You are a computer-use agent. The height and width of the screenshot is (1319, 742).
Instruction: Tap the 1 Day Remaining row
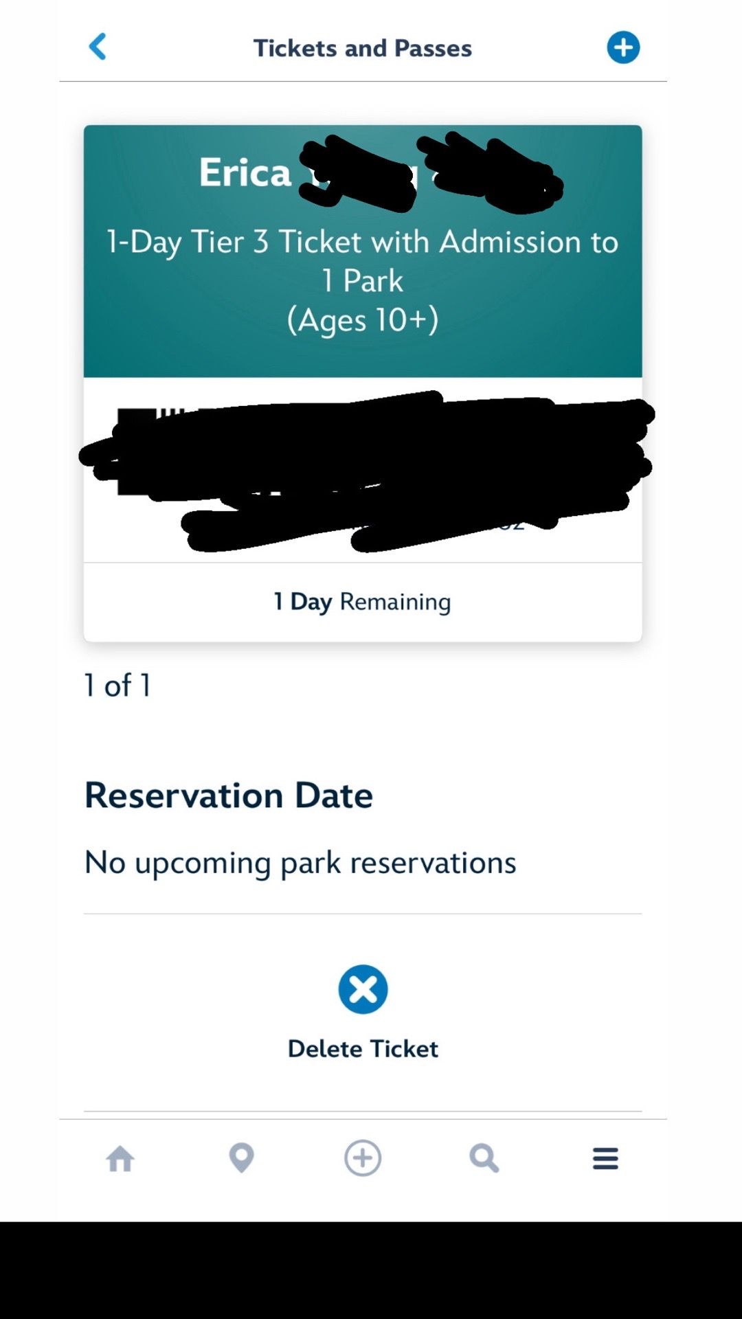coord(363,602)
